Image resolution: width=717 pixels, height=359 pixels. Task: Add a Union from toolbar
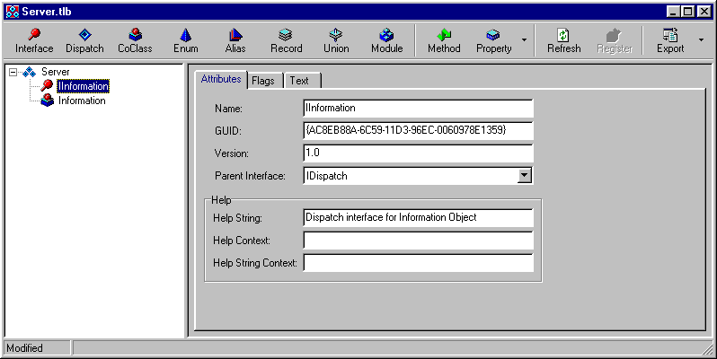click(336, 40)
